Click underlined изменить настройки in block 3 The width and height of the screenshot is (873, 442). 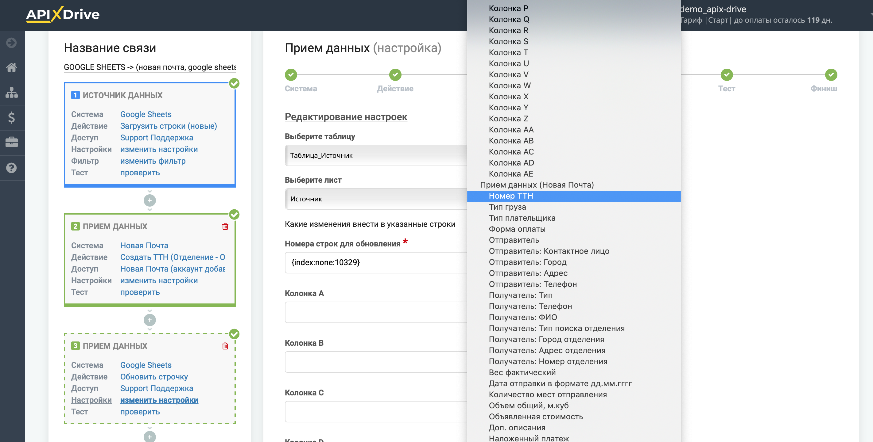(x=159, y=400)
